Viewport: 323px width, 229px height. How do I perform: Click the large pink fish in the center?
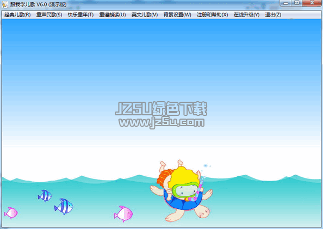coord(123,214)
